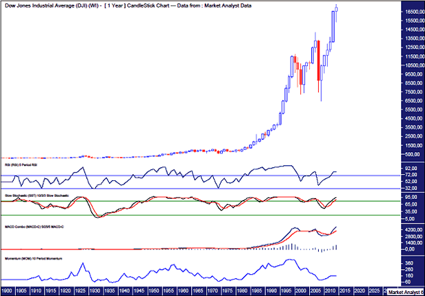Click the stochastic 35,00 scale value
This screenshot has height=296, width=425.
[412, 212]
